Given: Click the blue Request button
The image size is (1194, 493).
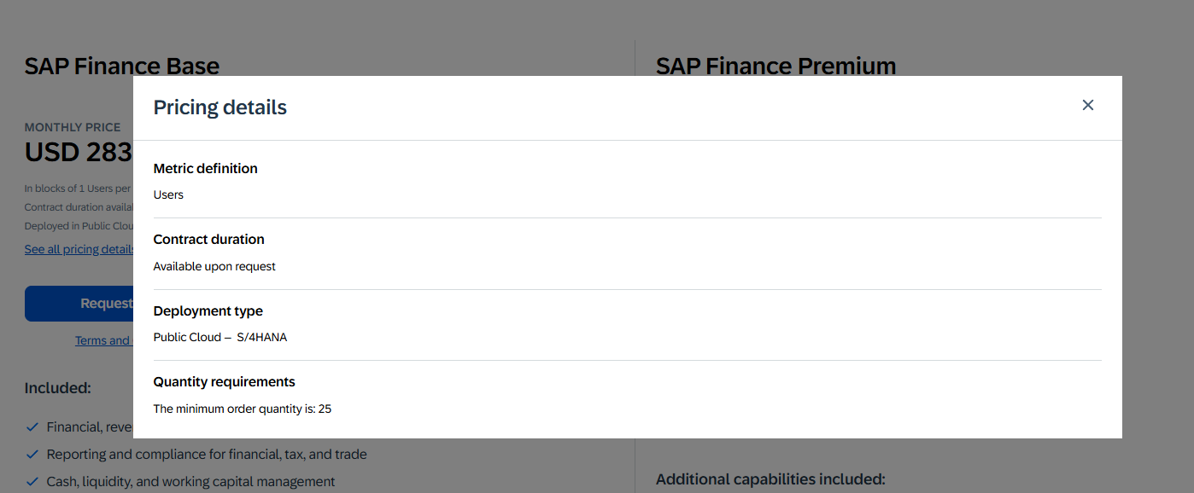Looking at the screenshot, I should click(x=79, y=304).
